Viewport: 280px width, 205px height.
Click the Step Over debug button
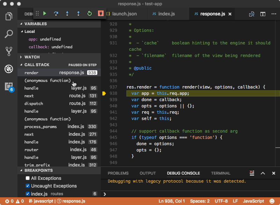(56, 14)
